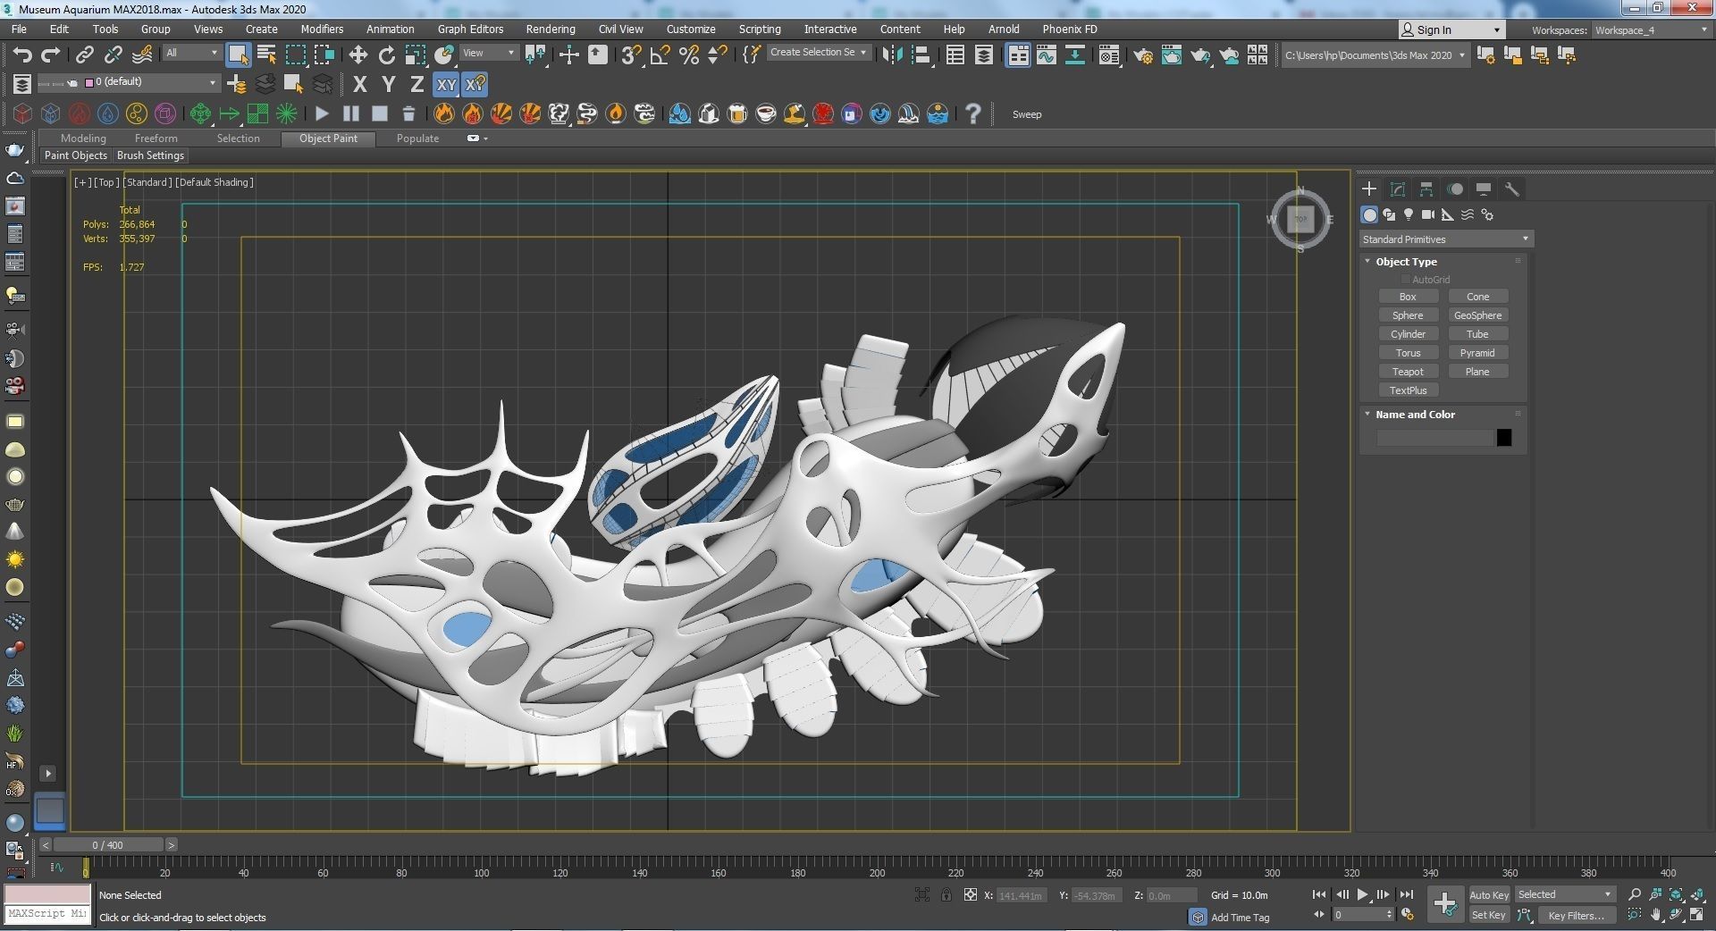The height and width of the screenshot is (931, 1716).
Task: Open the Workspaces dropdown
Action: [x=1652, y=29]
